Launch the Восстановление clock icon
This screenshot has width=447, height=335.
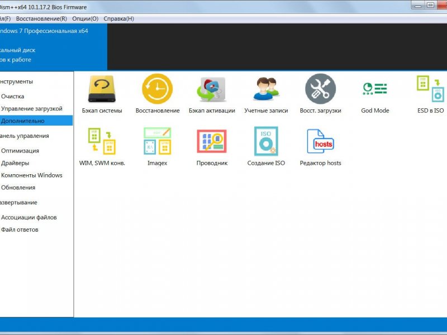[x=158, y=89]
